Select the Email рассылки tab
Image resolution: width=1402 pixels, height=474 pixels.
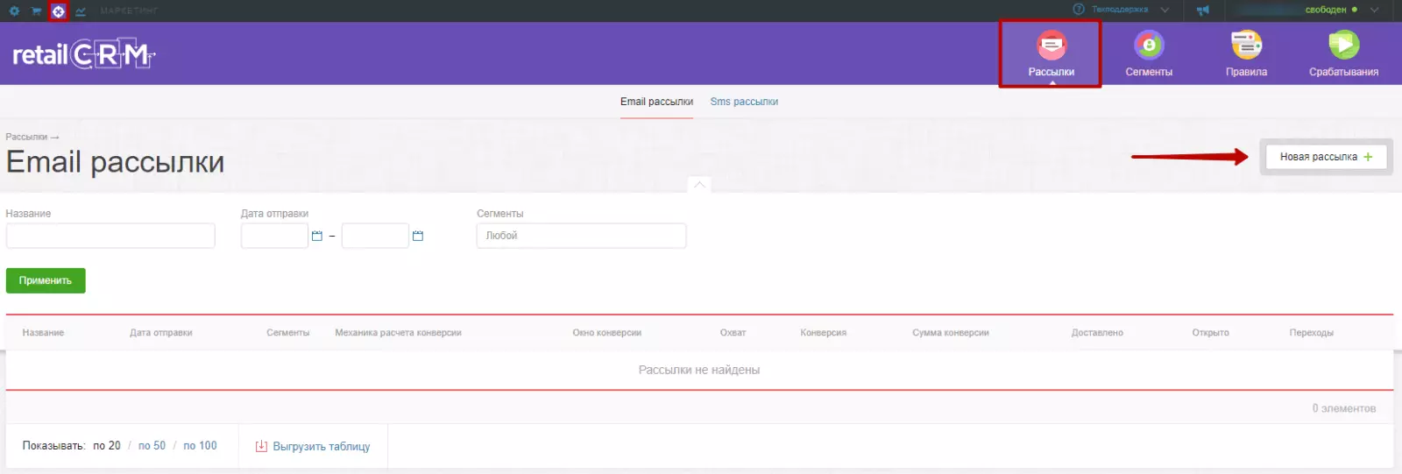656,102
